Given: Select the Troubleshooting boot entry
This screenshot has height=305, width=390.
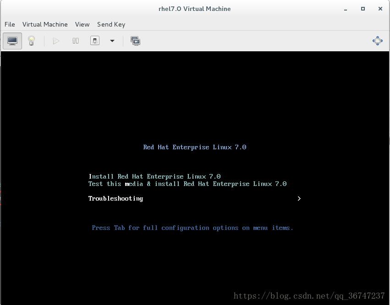Looking at the screenshot, I should [115, 198].
